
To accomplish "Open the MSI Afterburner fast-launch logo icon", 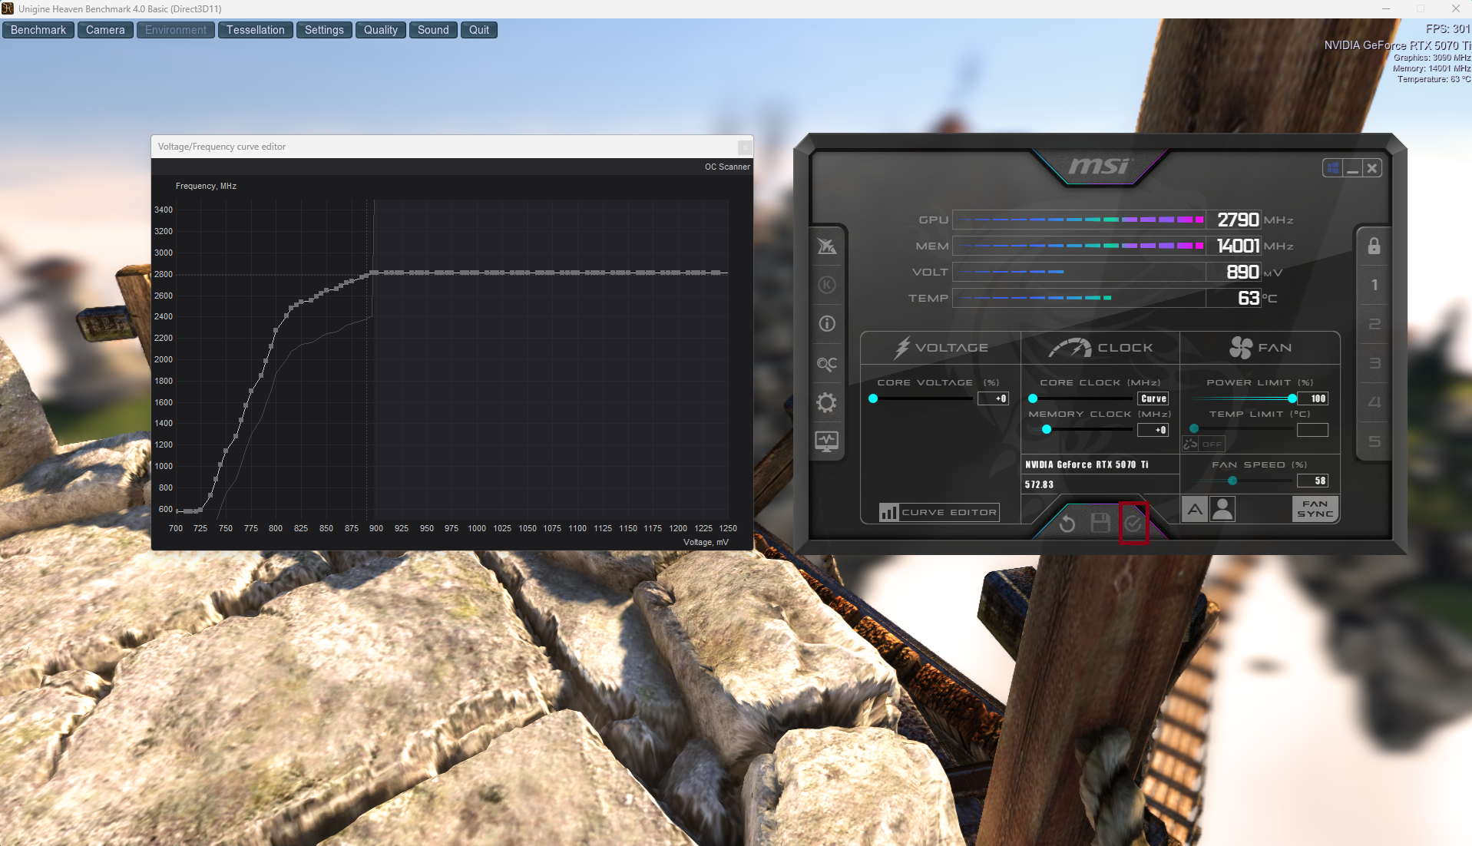I will (827, 246).
